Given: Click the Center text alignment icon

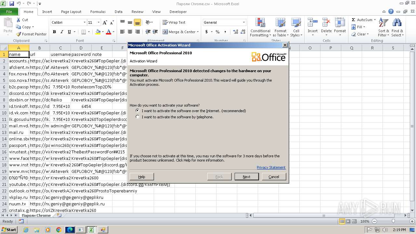Looking at the screenshot, I should tap(130, 32).
